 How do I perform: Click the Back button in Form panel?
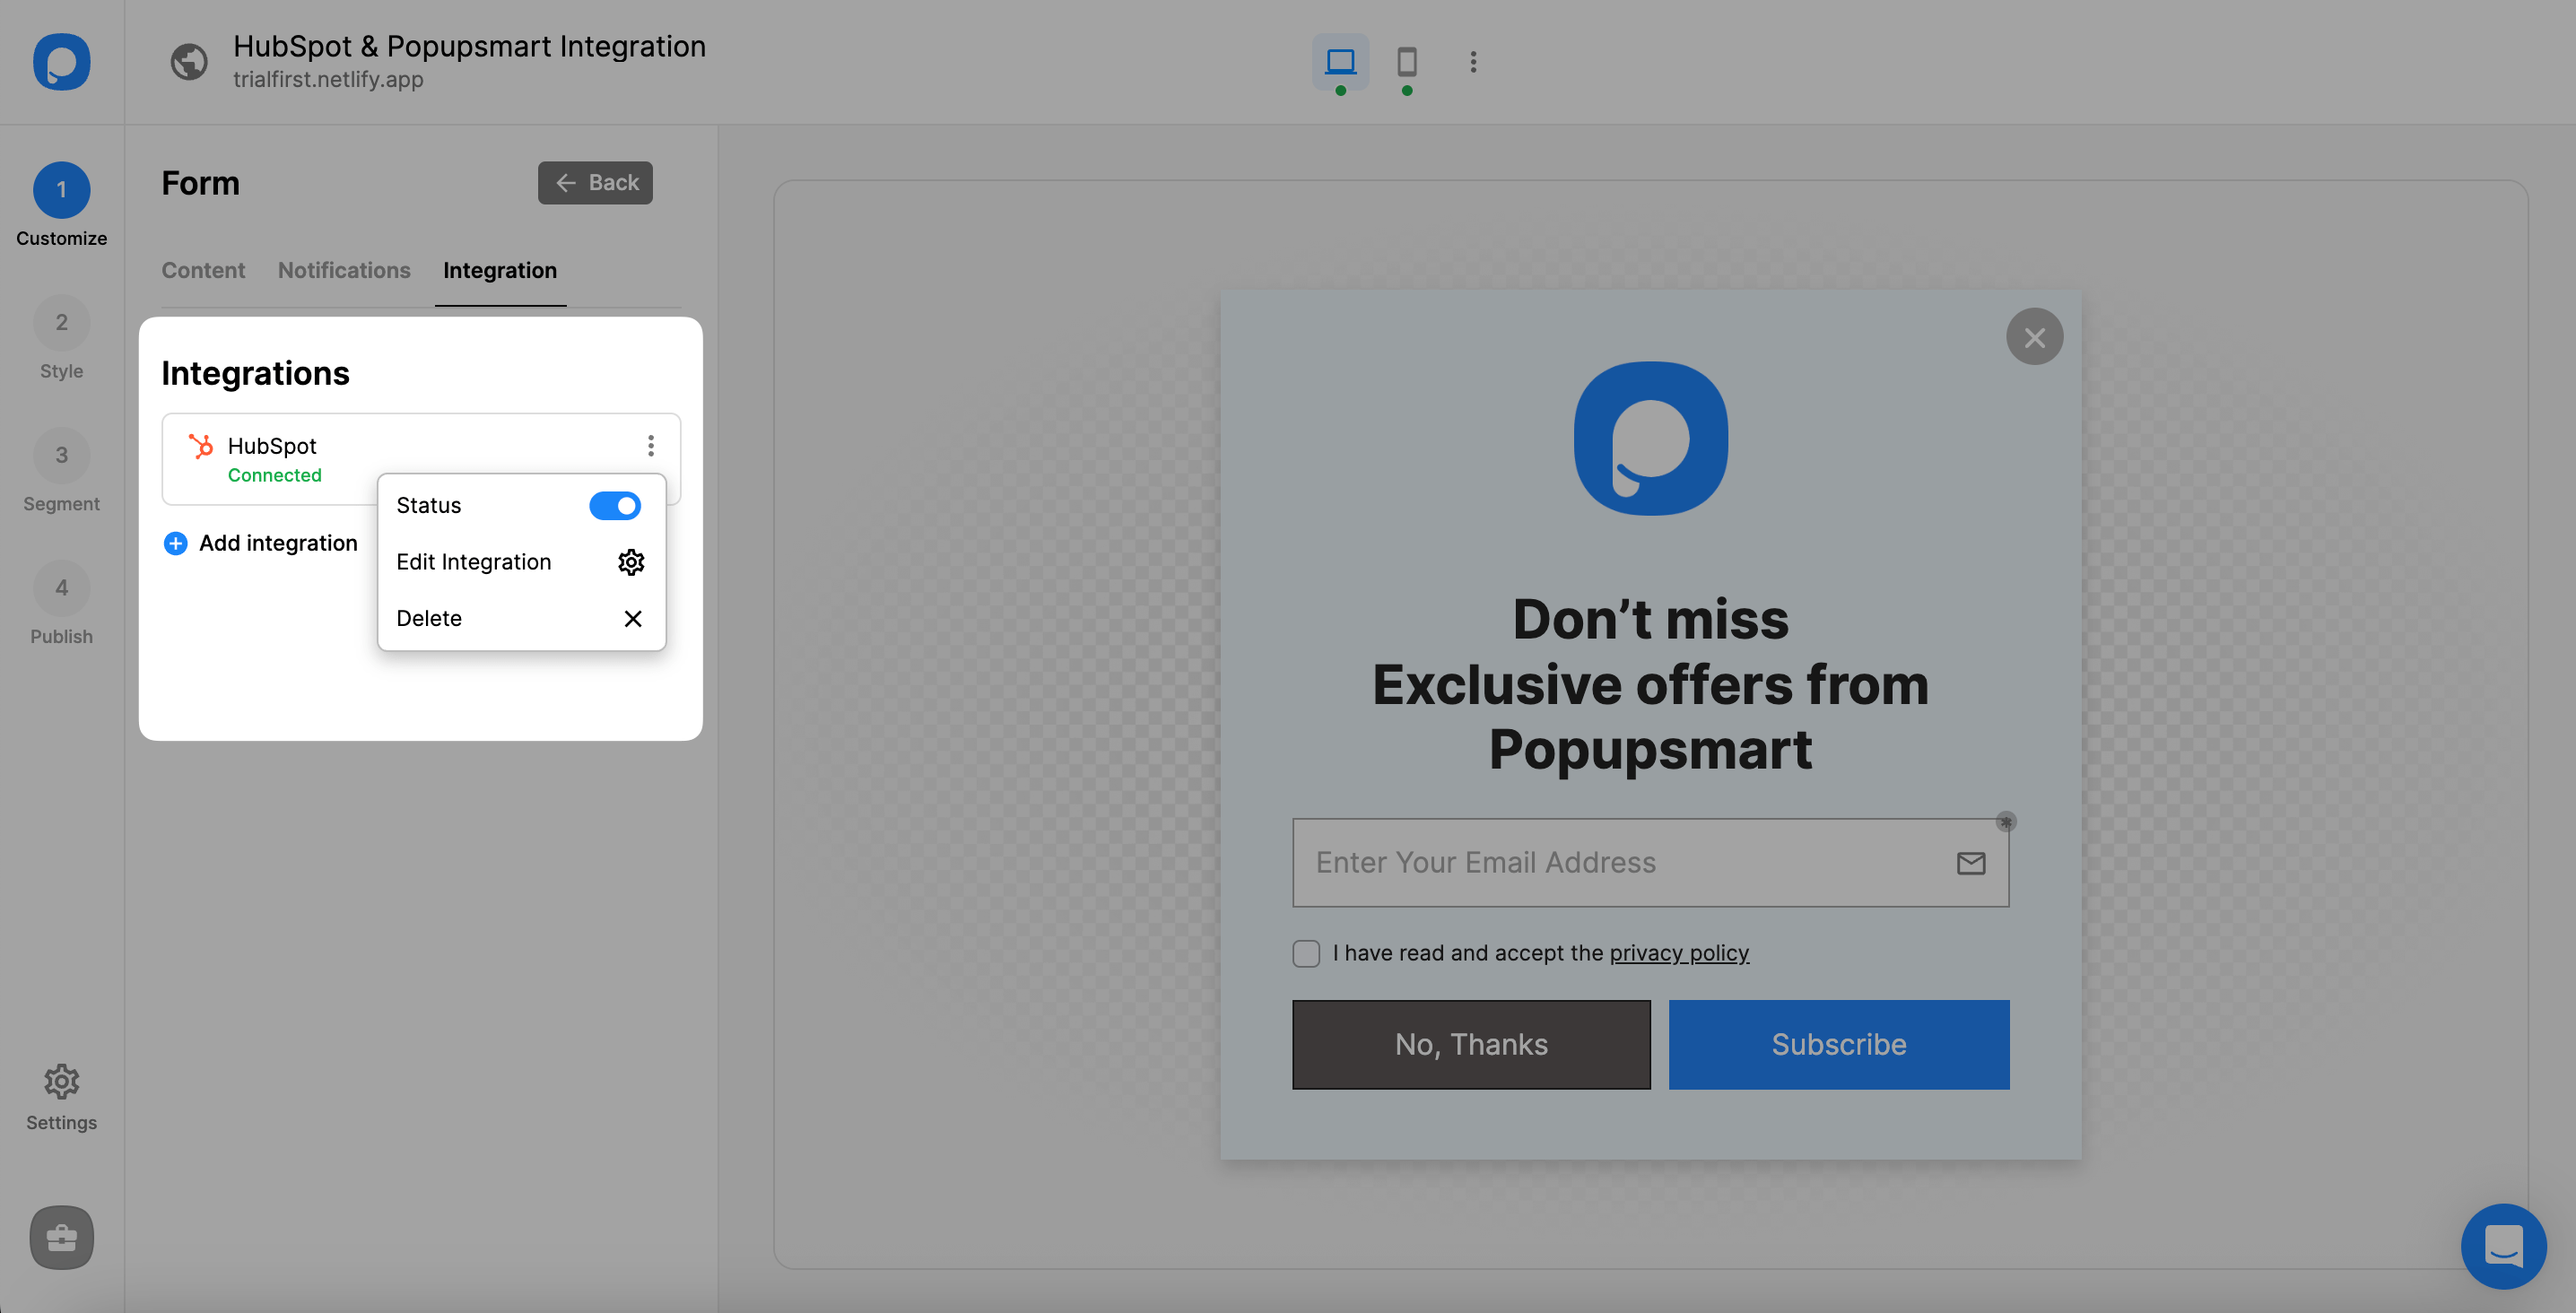pos(595,181)
